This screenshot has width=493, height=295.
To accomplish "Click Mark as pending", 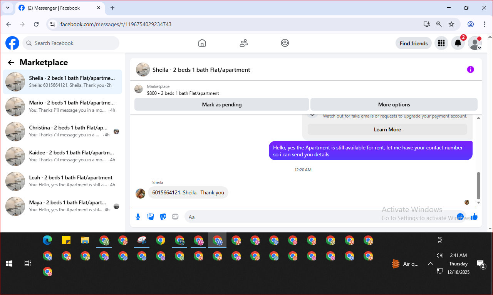I will point(222,104).
